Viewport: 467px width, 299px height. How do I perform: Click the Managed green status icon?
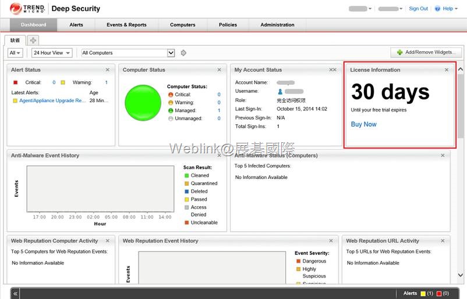point(171,110)
